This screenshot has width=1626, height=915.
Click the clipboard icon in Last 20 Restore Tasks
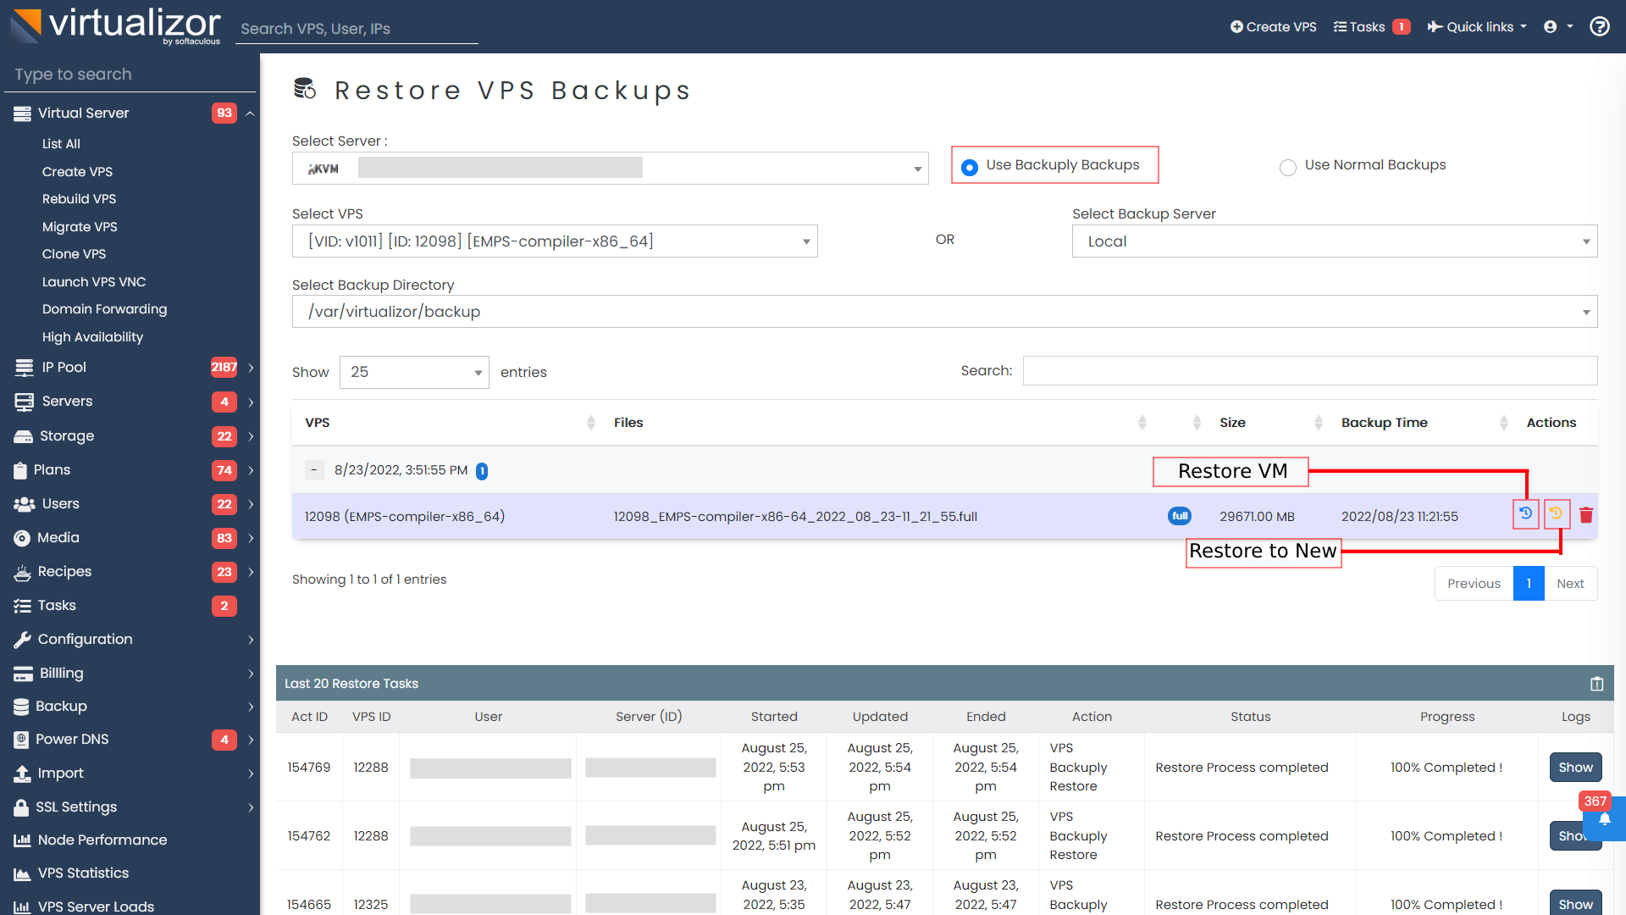coord(1597,684)
